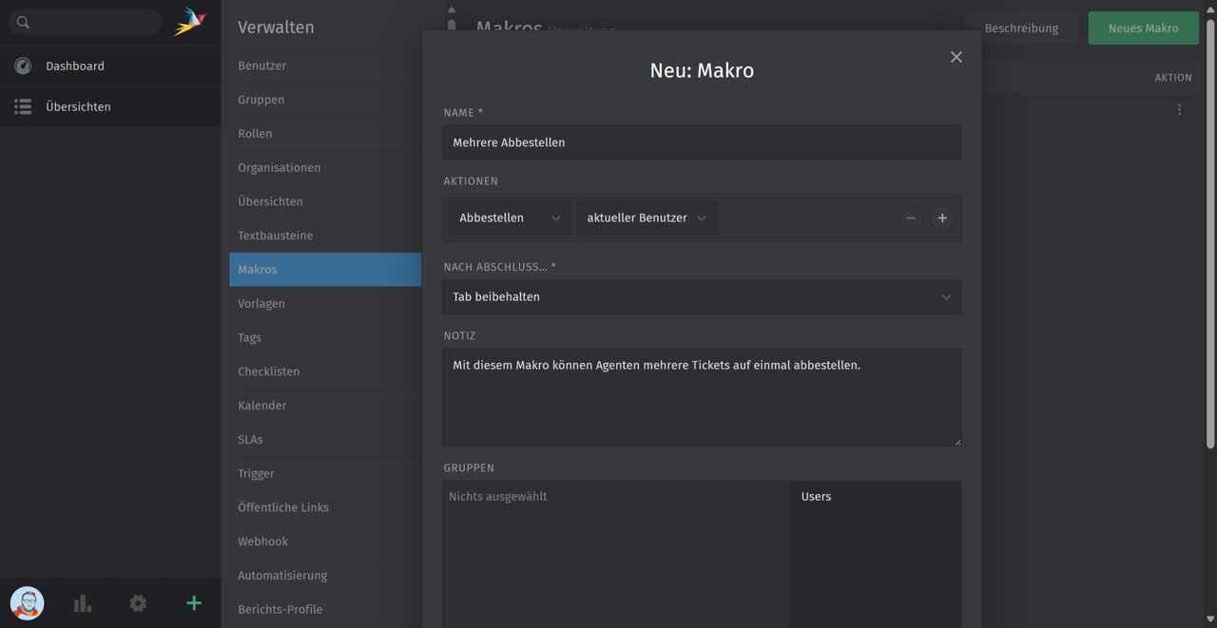Open the Abbestellen action dropdown
The height and width of the screenshot is (628, 1217).
(510, 217)
